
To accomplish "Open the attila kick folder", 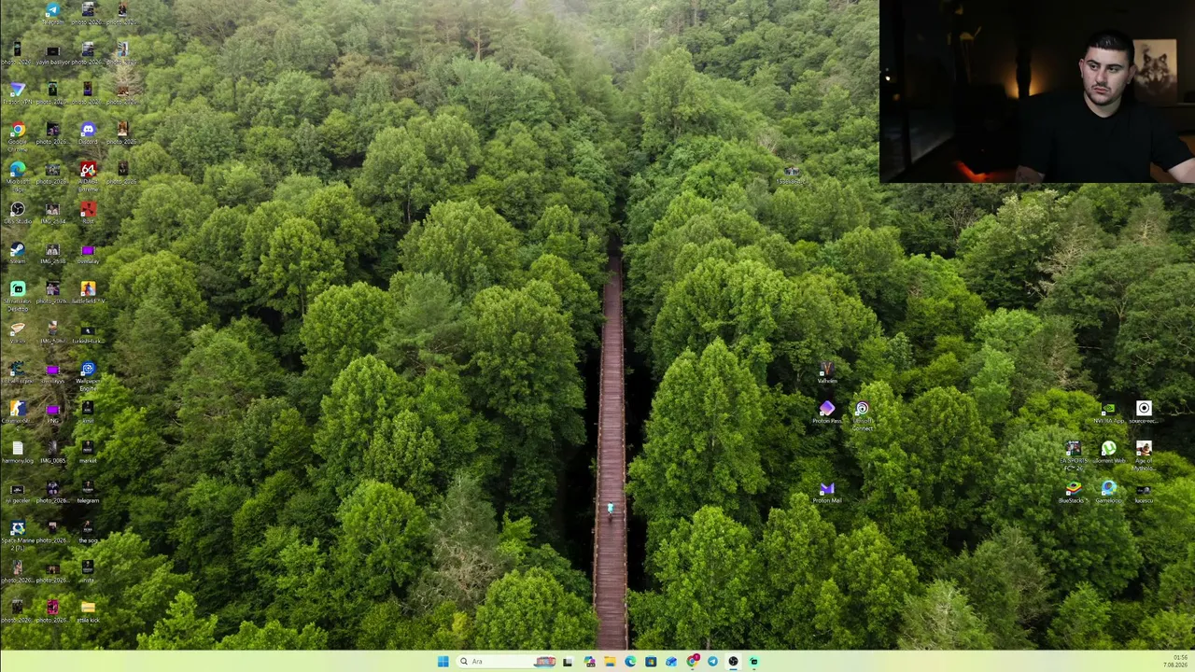I will 88,612.
